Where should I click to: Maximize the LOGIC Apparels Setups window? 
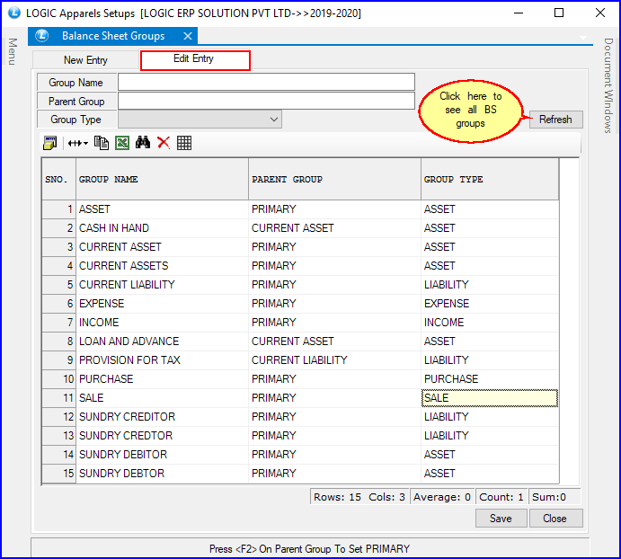click(x=559, y=13)
